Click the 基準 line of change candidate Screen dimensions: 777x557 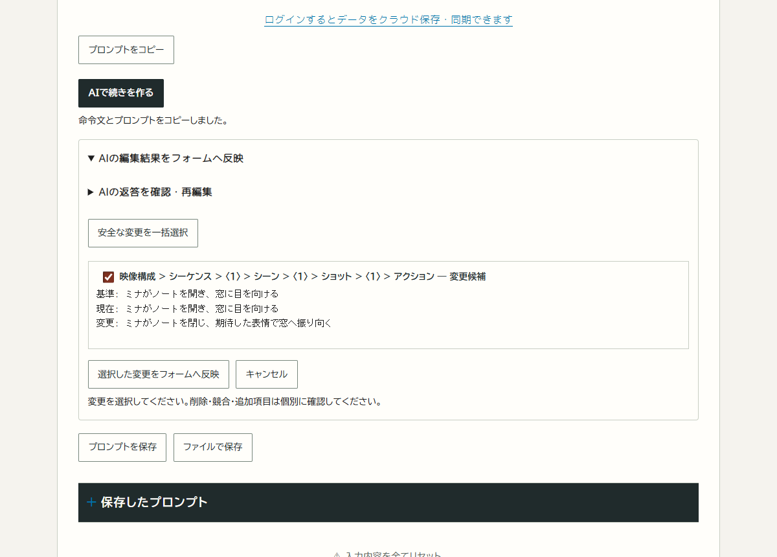pyautogui.click(x=188, y=294)
